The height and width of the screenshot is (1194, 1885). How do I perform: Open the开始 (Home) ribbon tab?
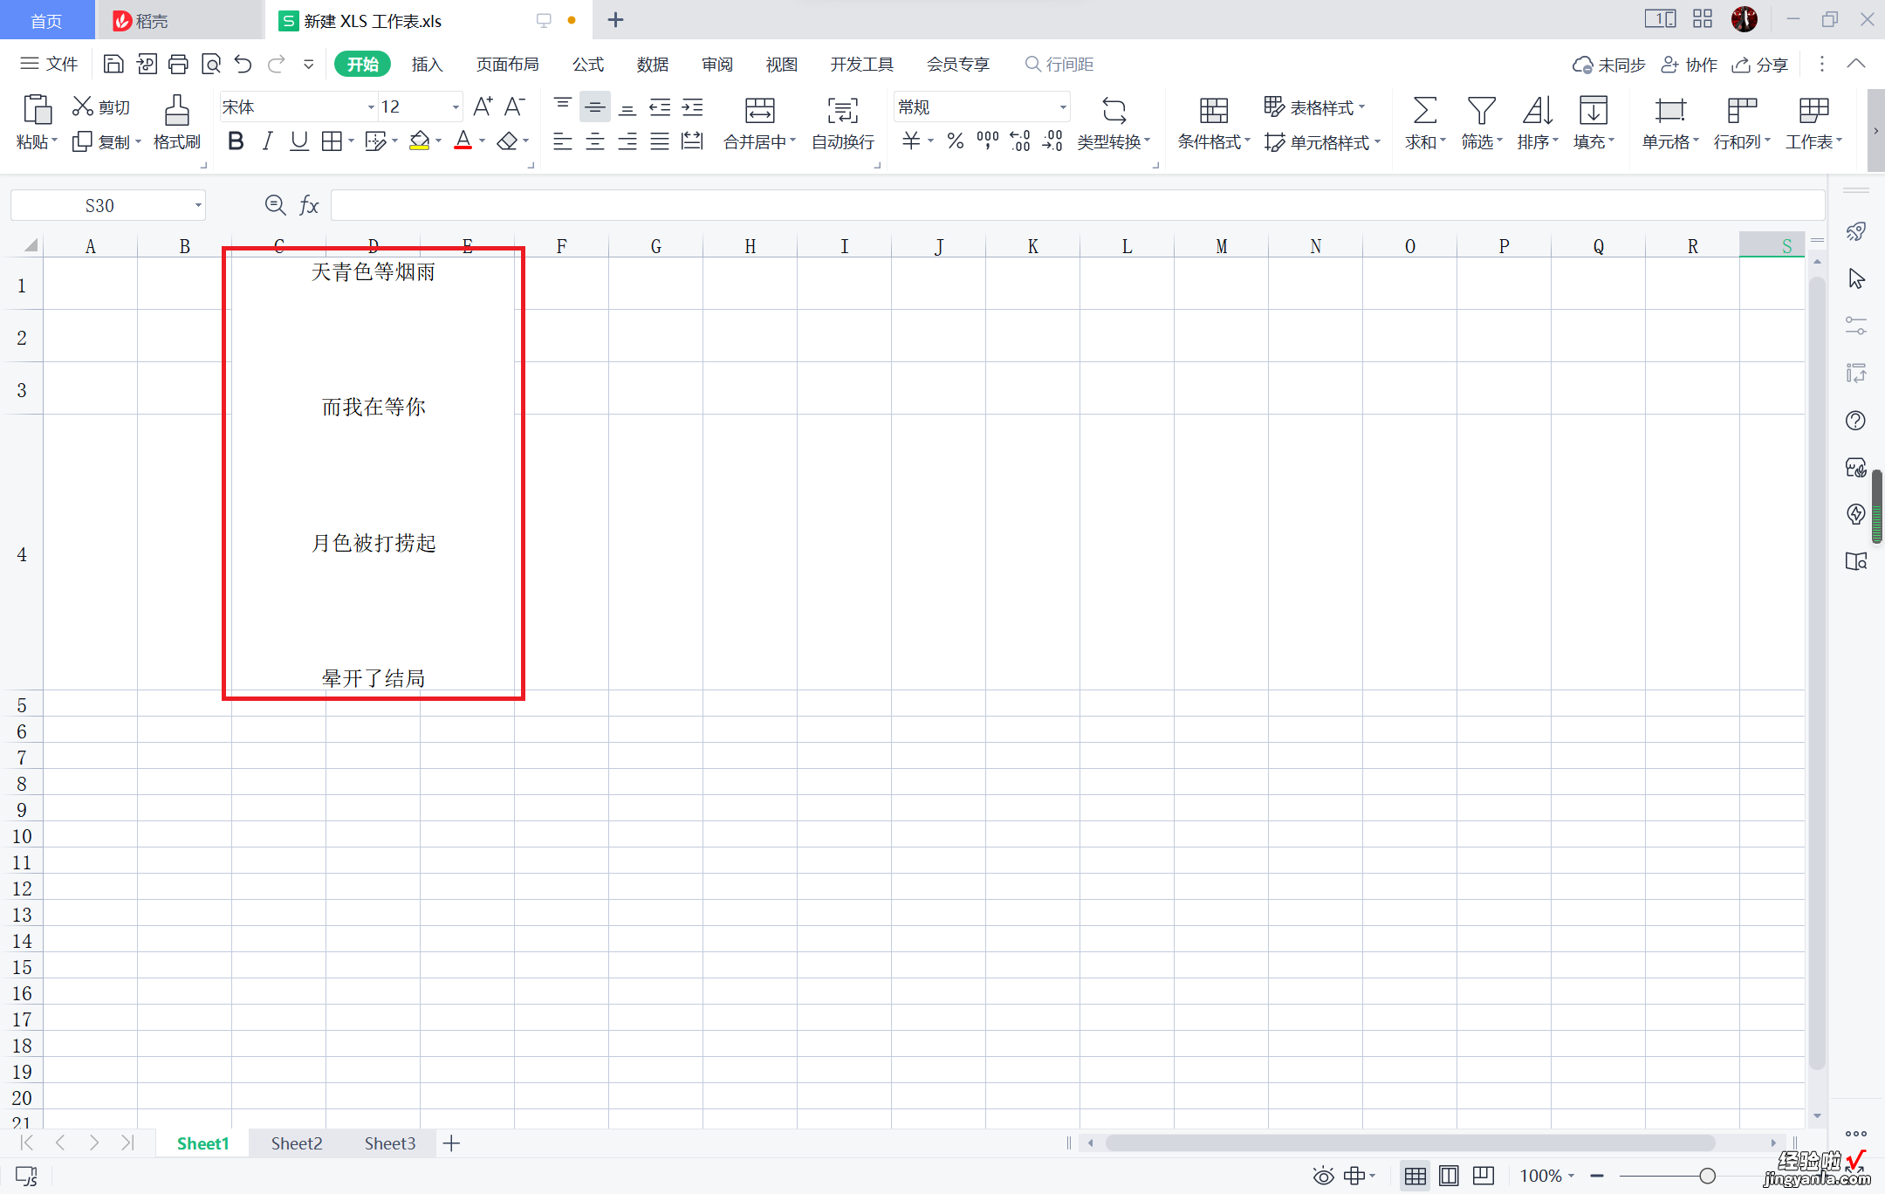pos(361,63)
